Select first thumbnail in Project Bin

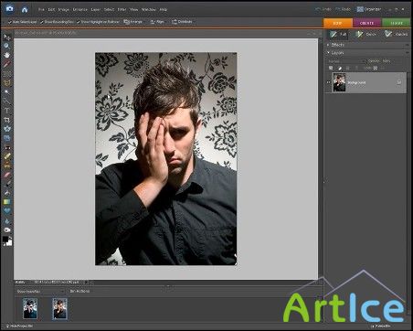point(30,309)
